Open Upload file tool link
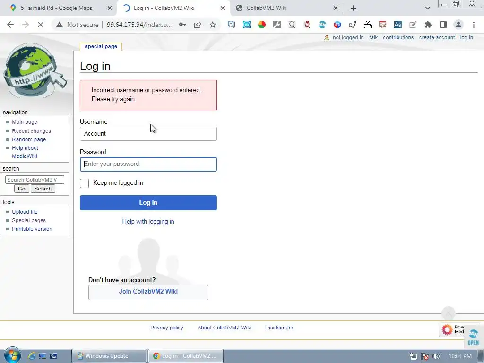The image size is (484, 363). (25, 212)
